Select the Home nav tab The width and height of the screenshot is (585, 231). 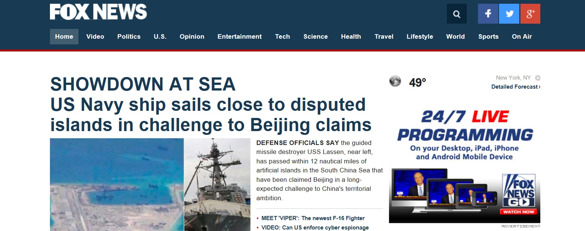tap(64, 36)
